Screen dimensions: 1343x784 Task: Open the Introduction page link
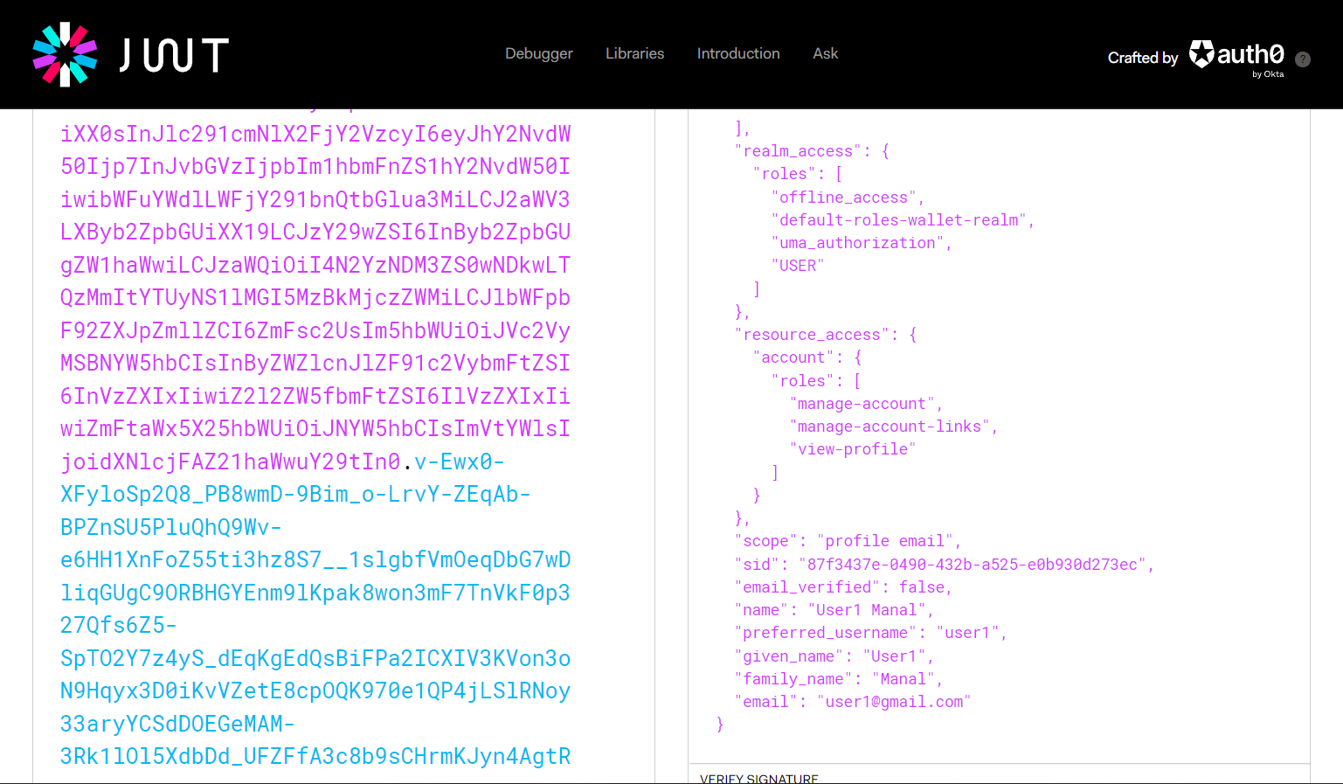pos(738,53)
